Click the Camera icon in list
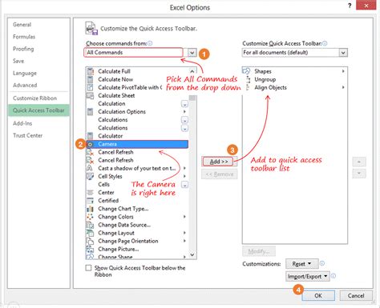 point(91,144)
